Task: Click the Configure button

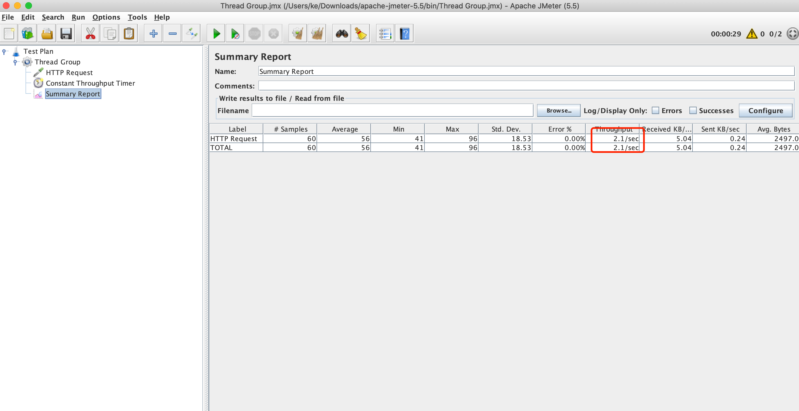Action: click(x=765, y=111)
